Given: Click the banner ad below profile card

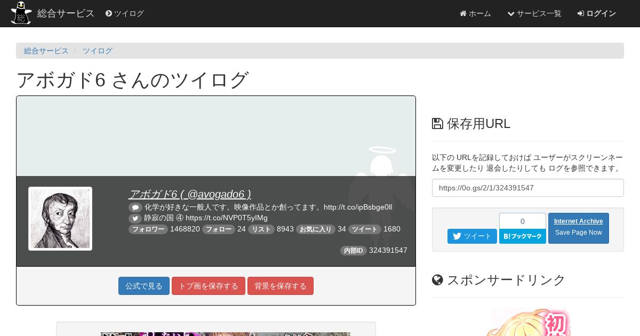Looking at the screenshot, I should click(226, 334).
